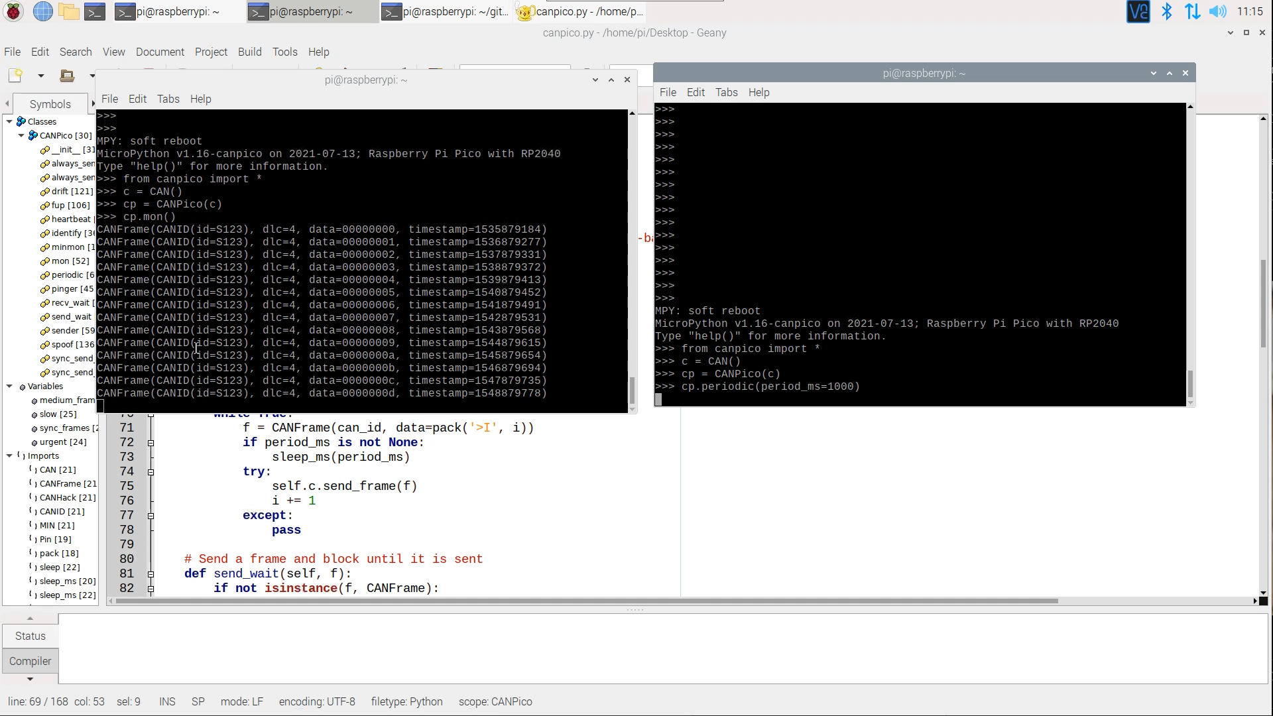Click the Geany open file toolbar icon
Screen dimensions: 1273x716
(67, 76)
